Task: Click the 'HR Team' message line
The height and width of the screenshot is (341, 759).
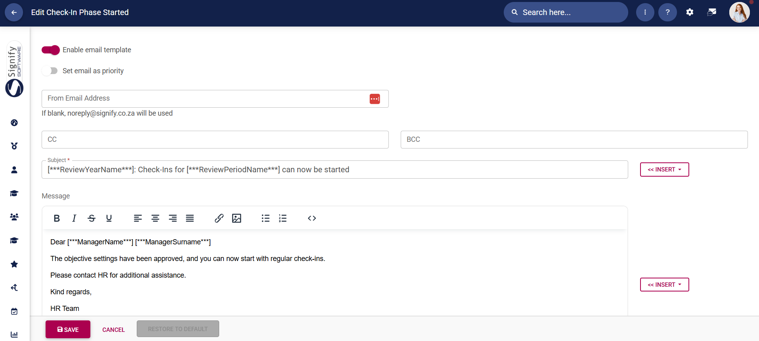Action: (65, 309)
